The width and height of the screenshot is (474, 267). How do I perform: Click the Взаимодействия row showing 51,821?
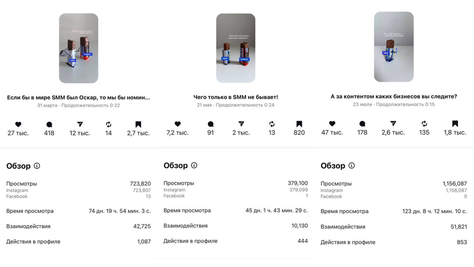394,227
